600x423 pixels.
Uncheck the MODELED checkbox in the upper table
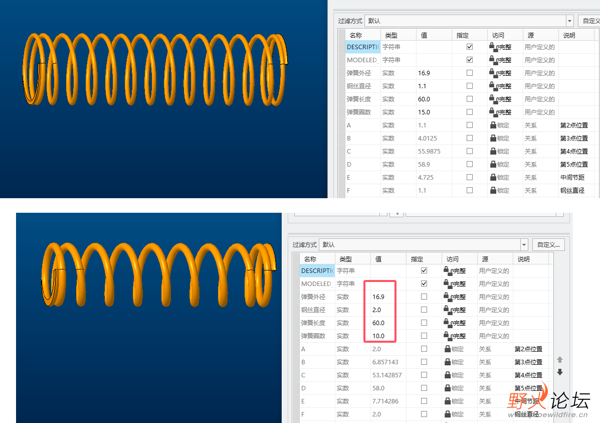point(470,60)
